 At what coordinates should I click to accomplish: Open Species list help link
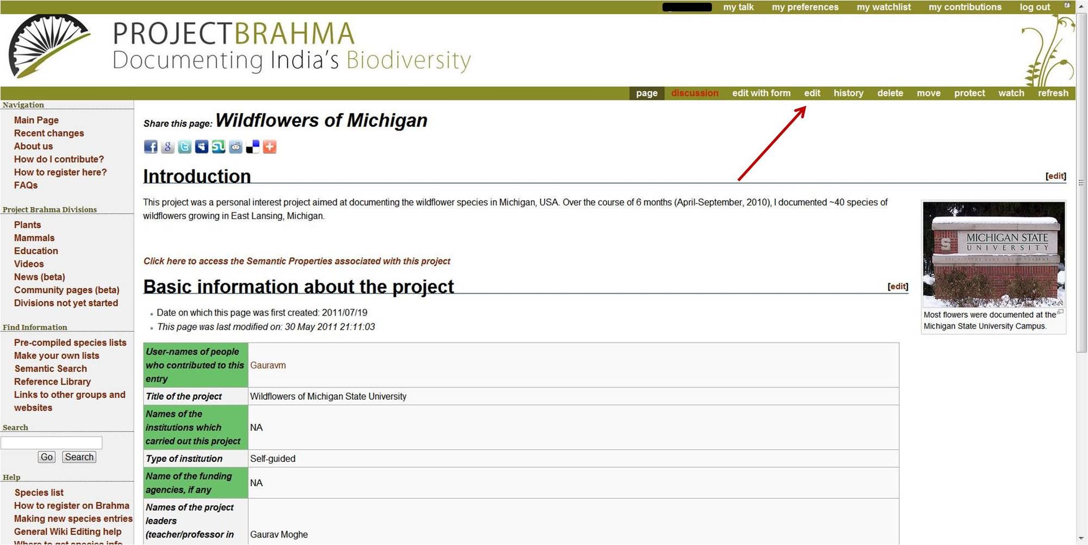(x=39, y=493)
